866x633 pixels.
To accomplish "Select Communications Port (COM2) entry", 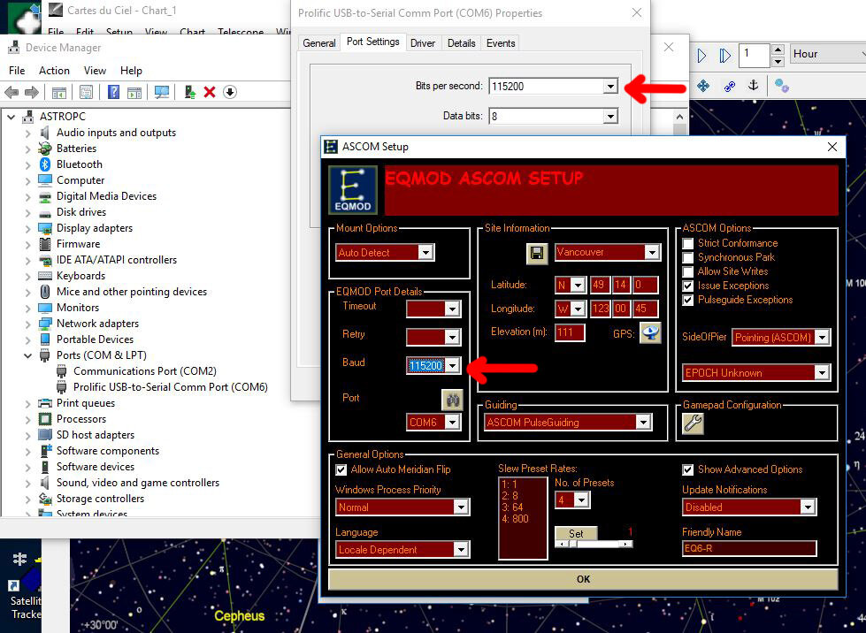I will point(145,371).
